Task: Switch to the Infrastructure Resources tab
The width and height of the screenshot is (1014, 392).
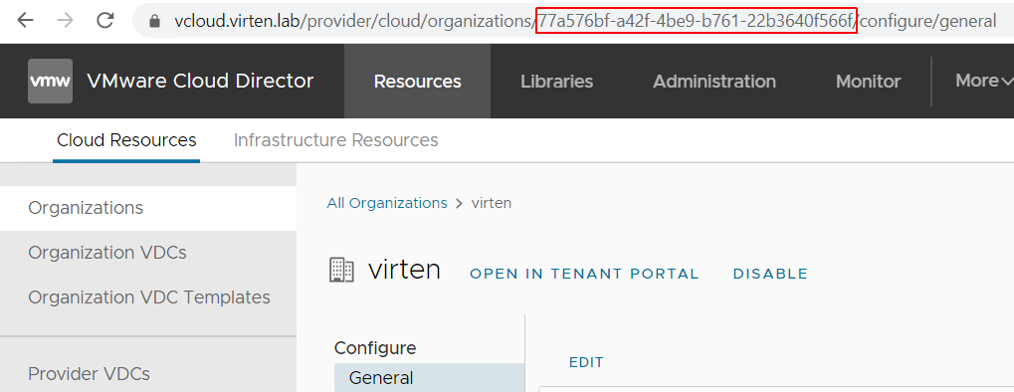Action: point(335,140)
